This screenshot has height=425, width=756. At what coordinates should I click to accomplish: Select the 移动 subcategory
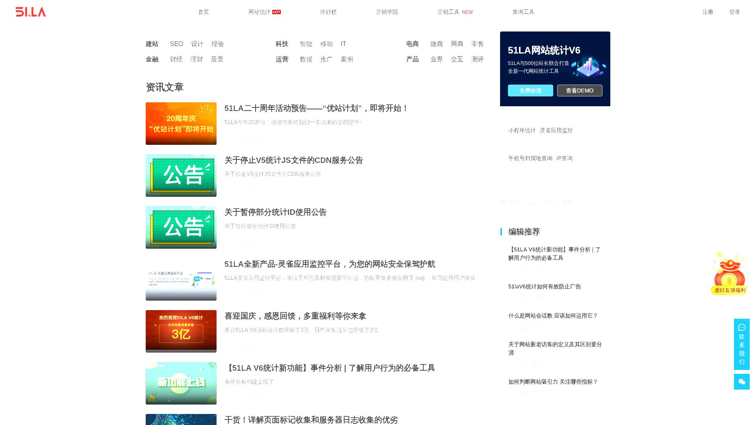[x=326, y=44]
